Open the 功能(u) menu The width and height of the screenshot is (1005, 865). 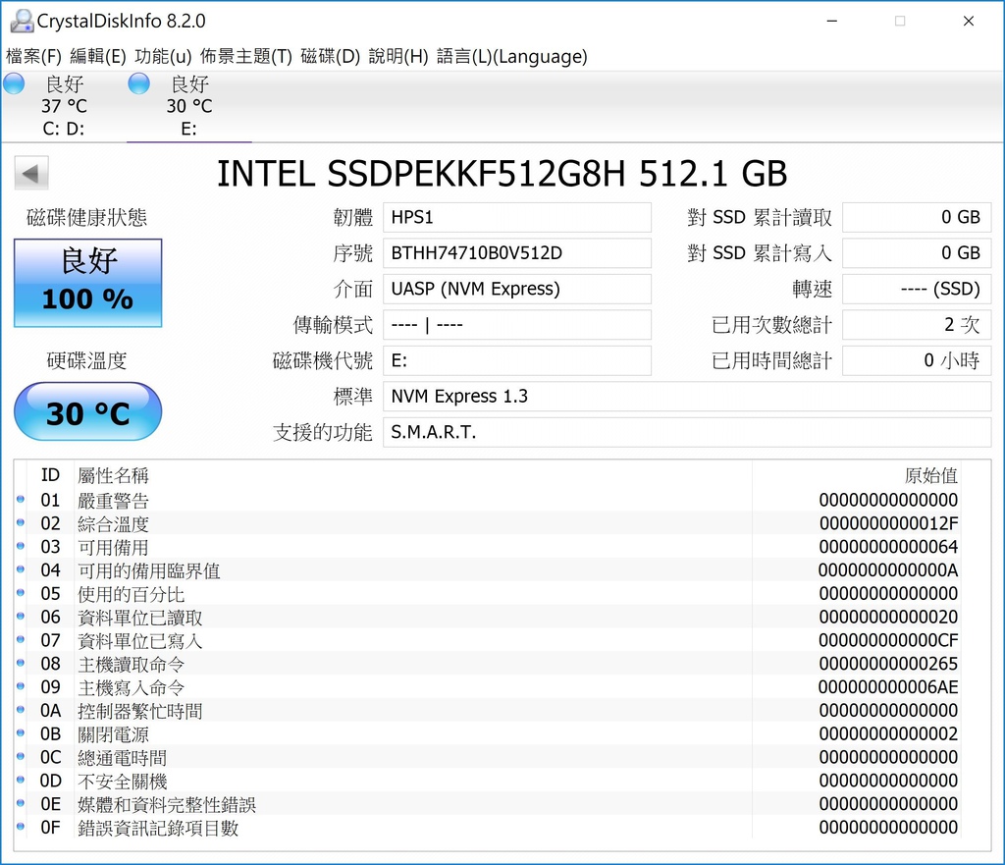[x=163, y=56]
